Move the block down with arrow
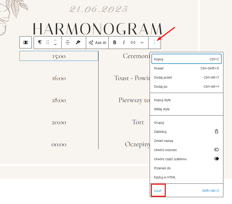 click(55, 45)
